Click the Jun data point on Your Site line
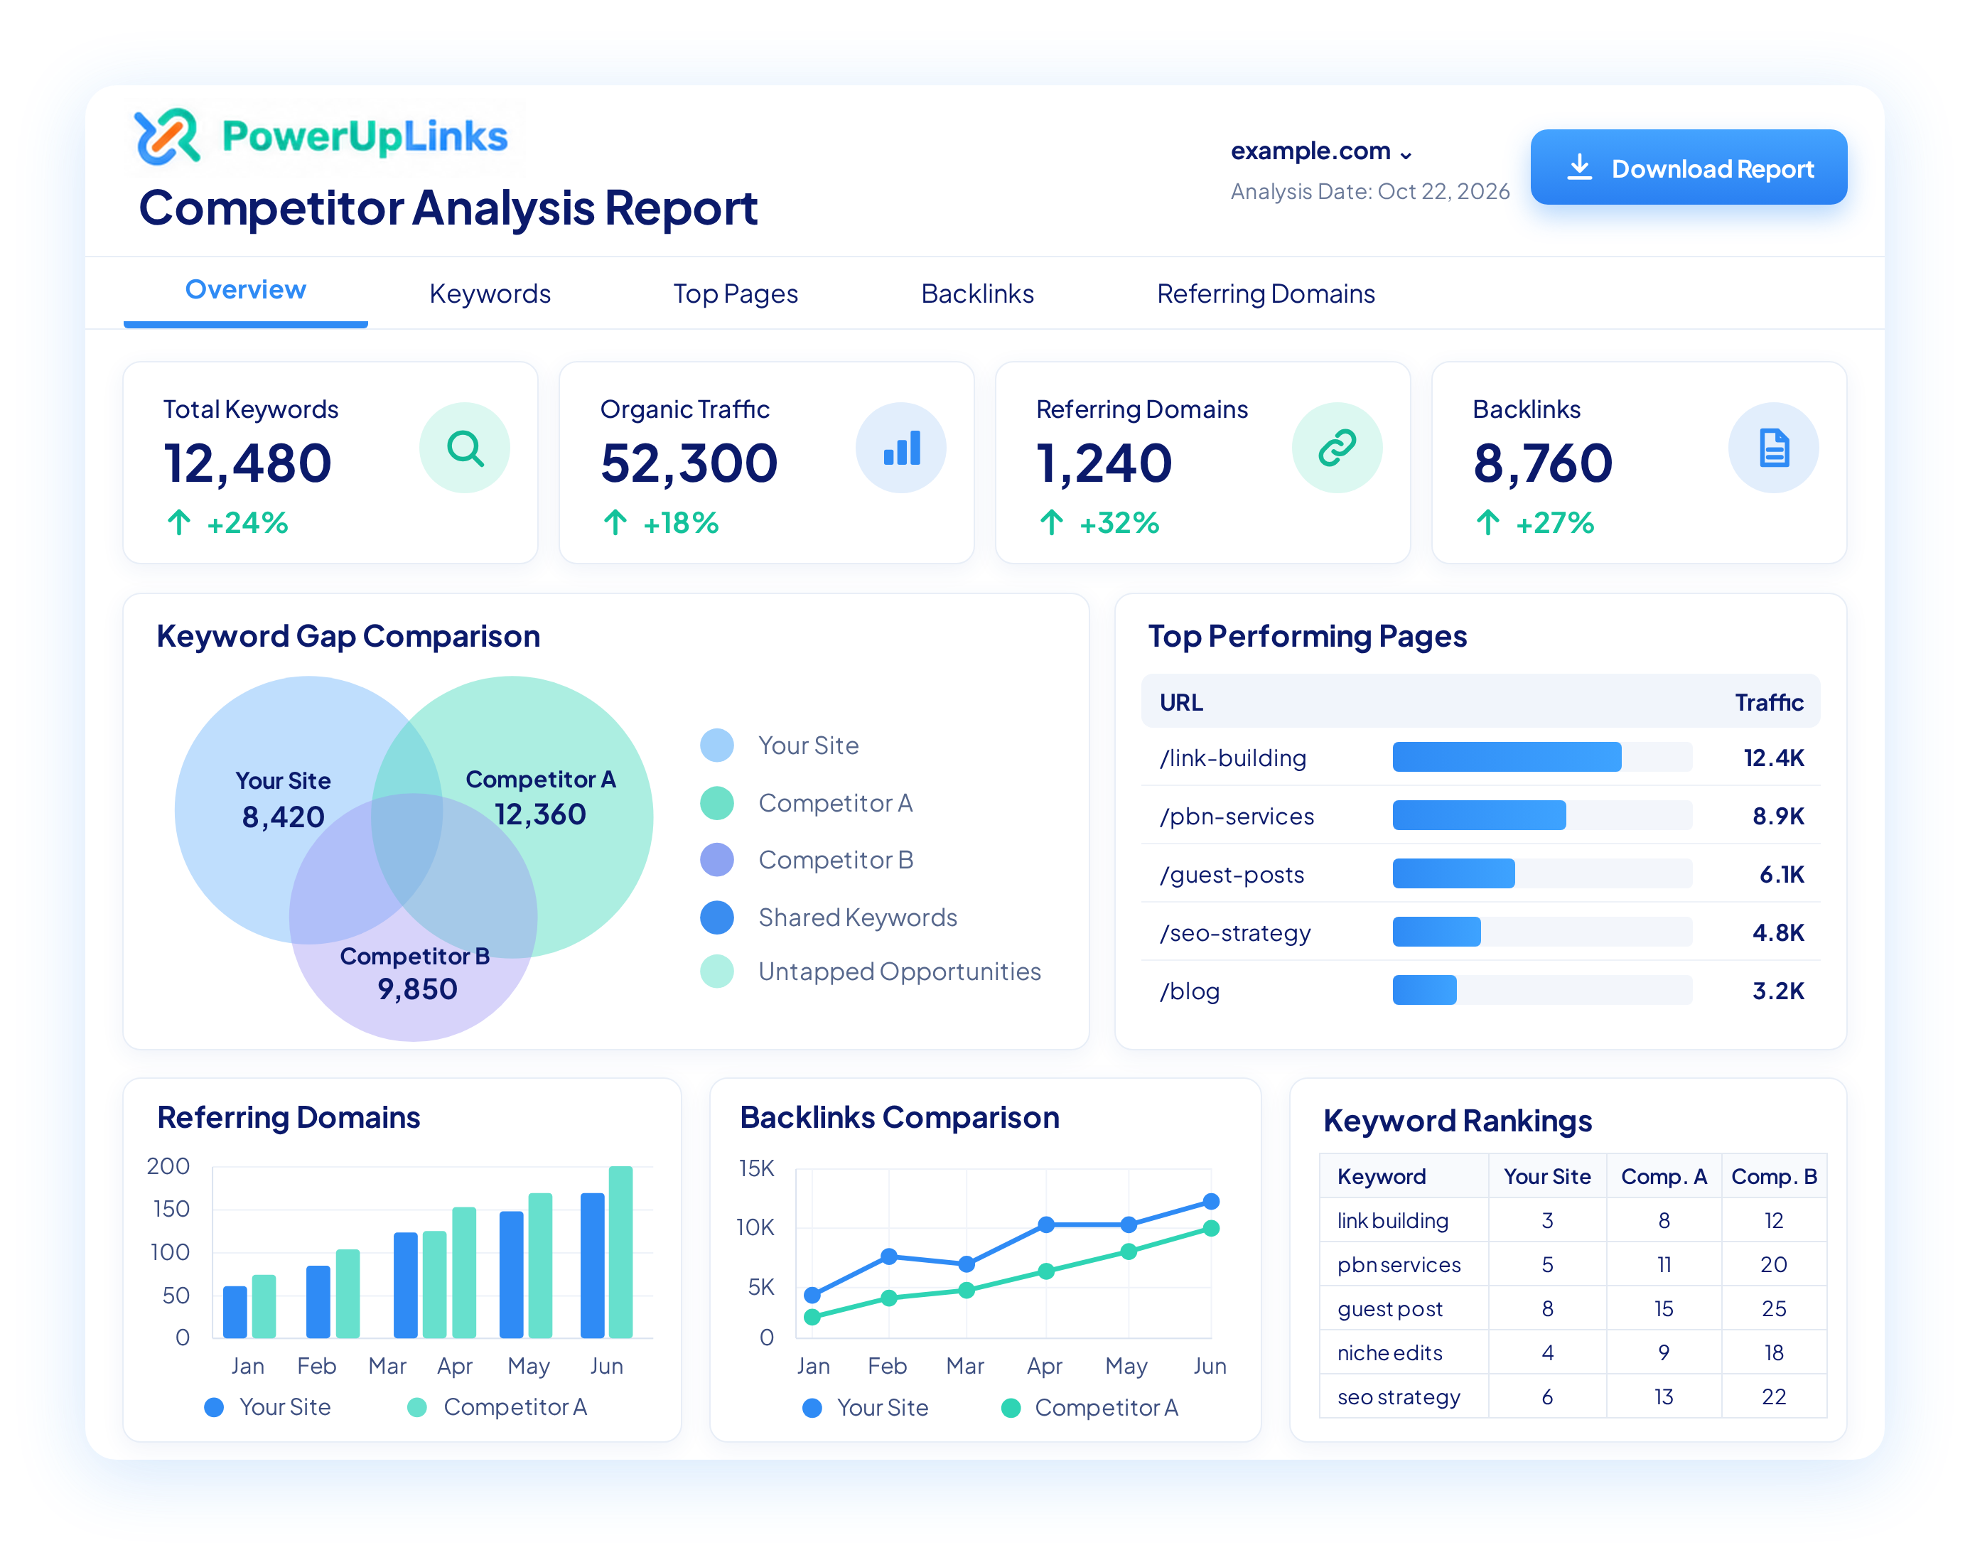Image resolution: width=1970 pixels, height=1545 pixels. pyautogui.click(x=1211, y=1202)
